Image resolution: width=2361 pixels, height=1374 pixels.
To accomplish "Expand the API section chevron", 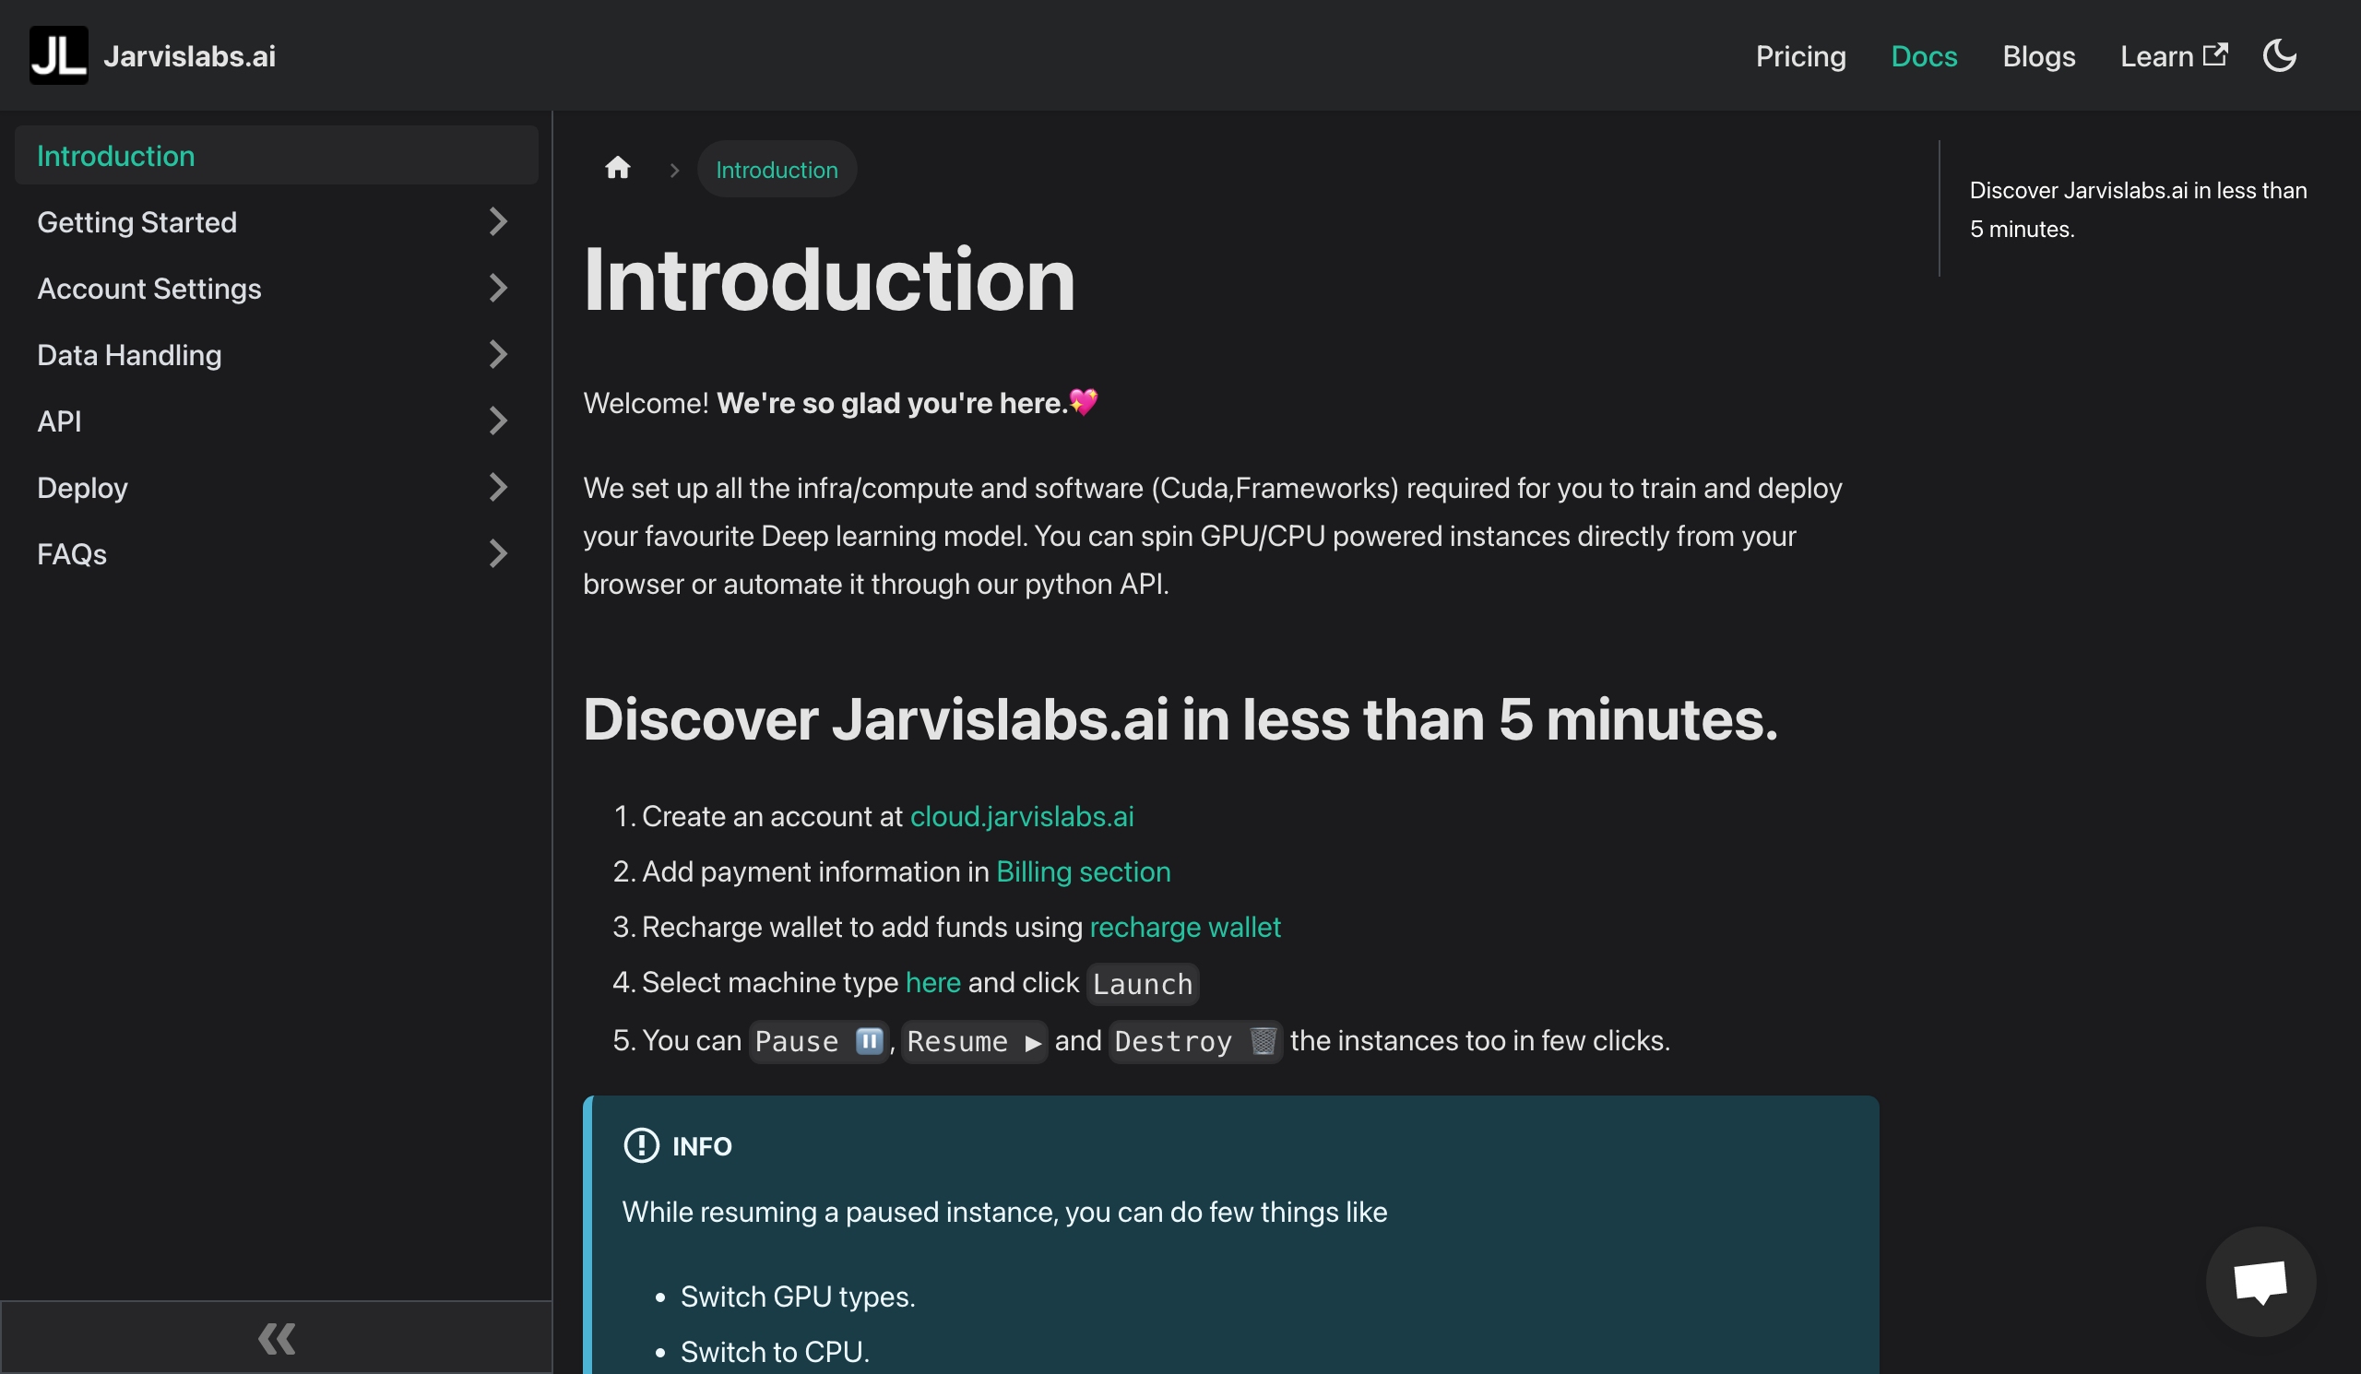I will tap(497, 421).
